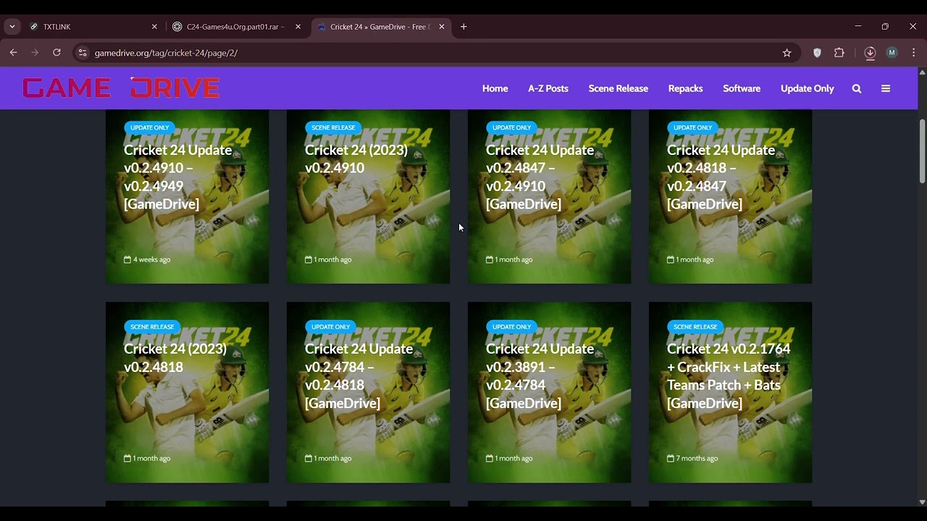
Task: Reload the current page
Action: (x=56, y=53)
